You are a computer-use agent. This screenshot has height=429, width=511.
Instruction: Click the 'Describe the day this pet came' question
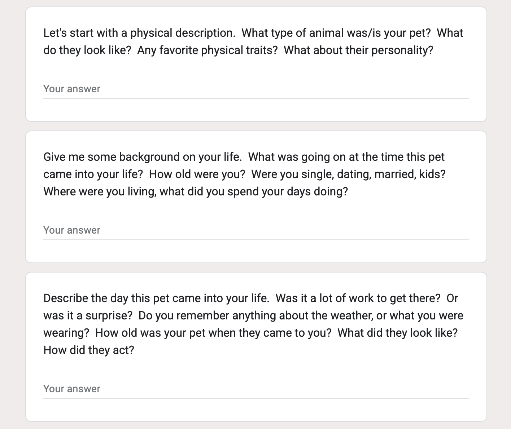156,298
